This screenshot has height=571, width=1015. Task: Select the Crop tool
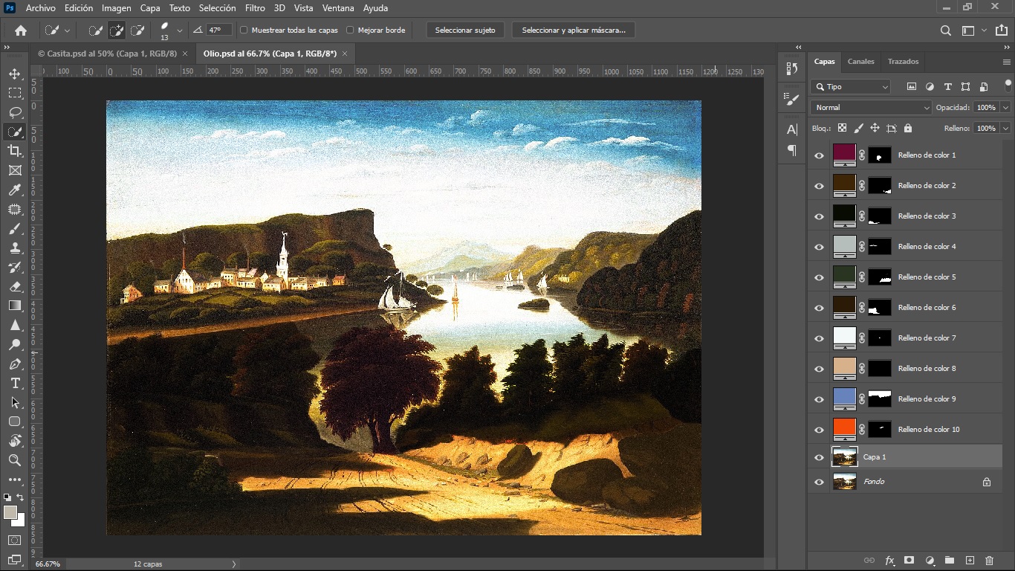tap(15, 151)
